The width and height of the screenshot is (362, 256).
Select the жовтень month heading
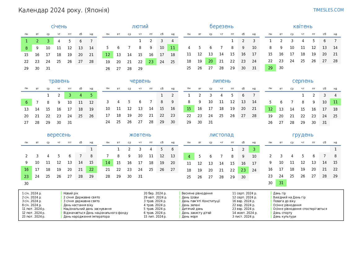pyautogui.click(x=140, y=135)
